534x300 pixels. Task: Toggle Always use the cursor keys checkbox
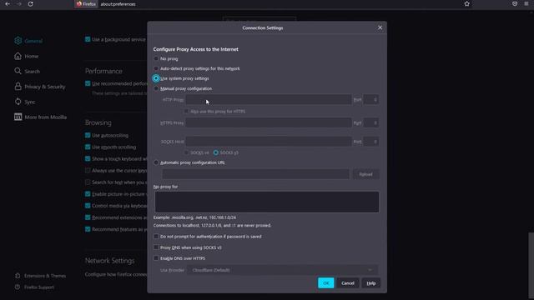88,170
